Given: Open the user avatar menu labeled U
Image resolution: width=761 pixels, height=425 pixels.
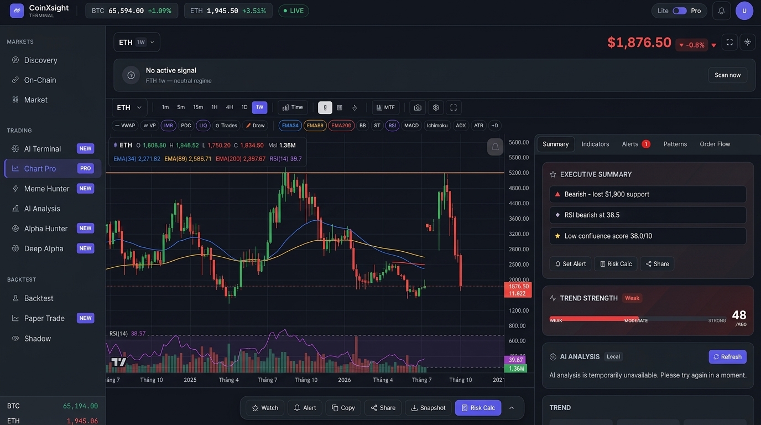Looking at the screenshot, I should coord(744,11).
